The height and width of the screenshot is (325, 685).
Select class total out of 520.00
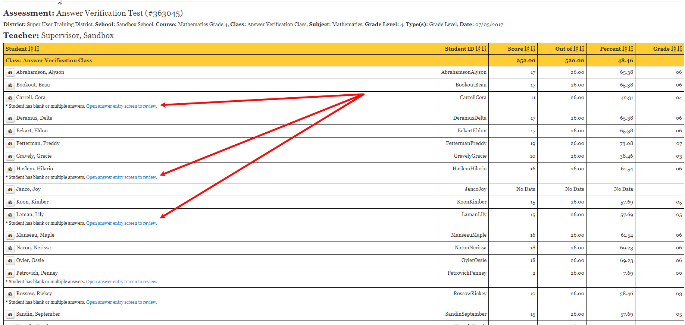tap(575, 60)
